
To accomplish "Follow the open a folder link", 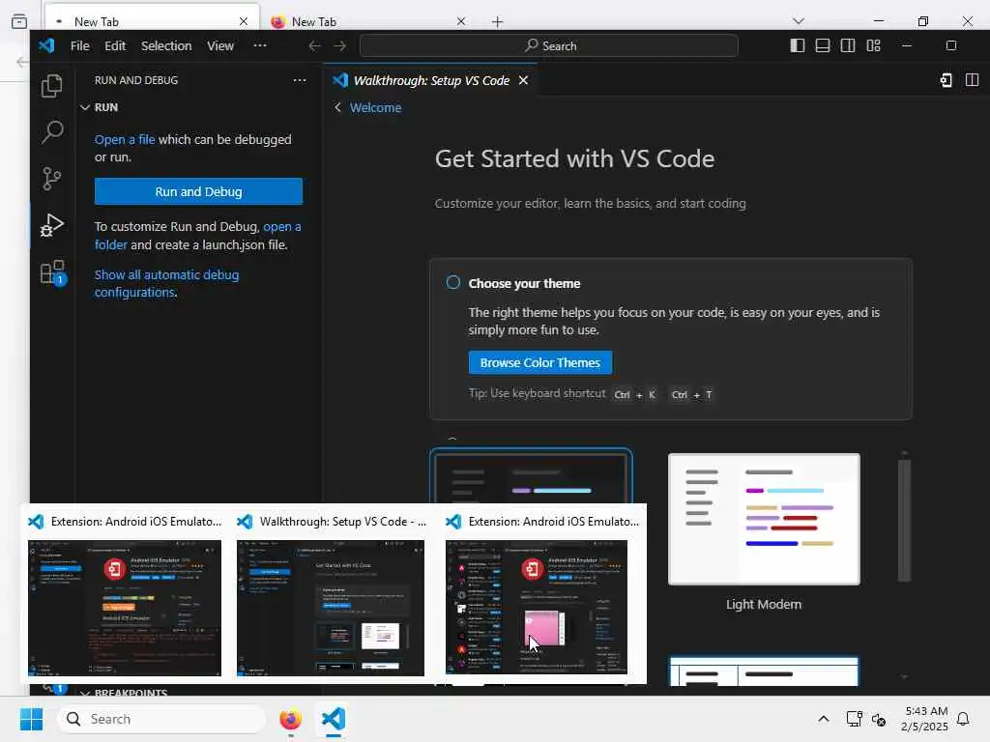I will pyautogui.click(x=197, y=236).
